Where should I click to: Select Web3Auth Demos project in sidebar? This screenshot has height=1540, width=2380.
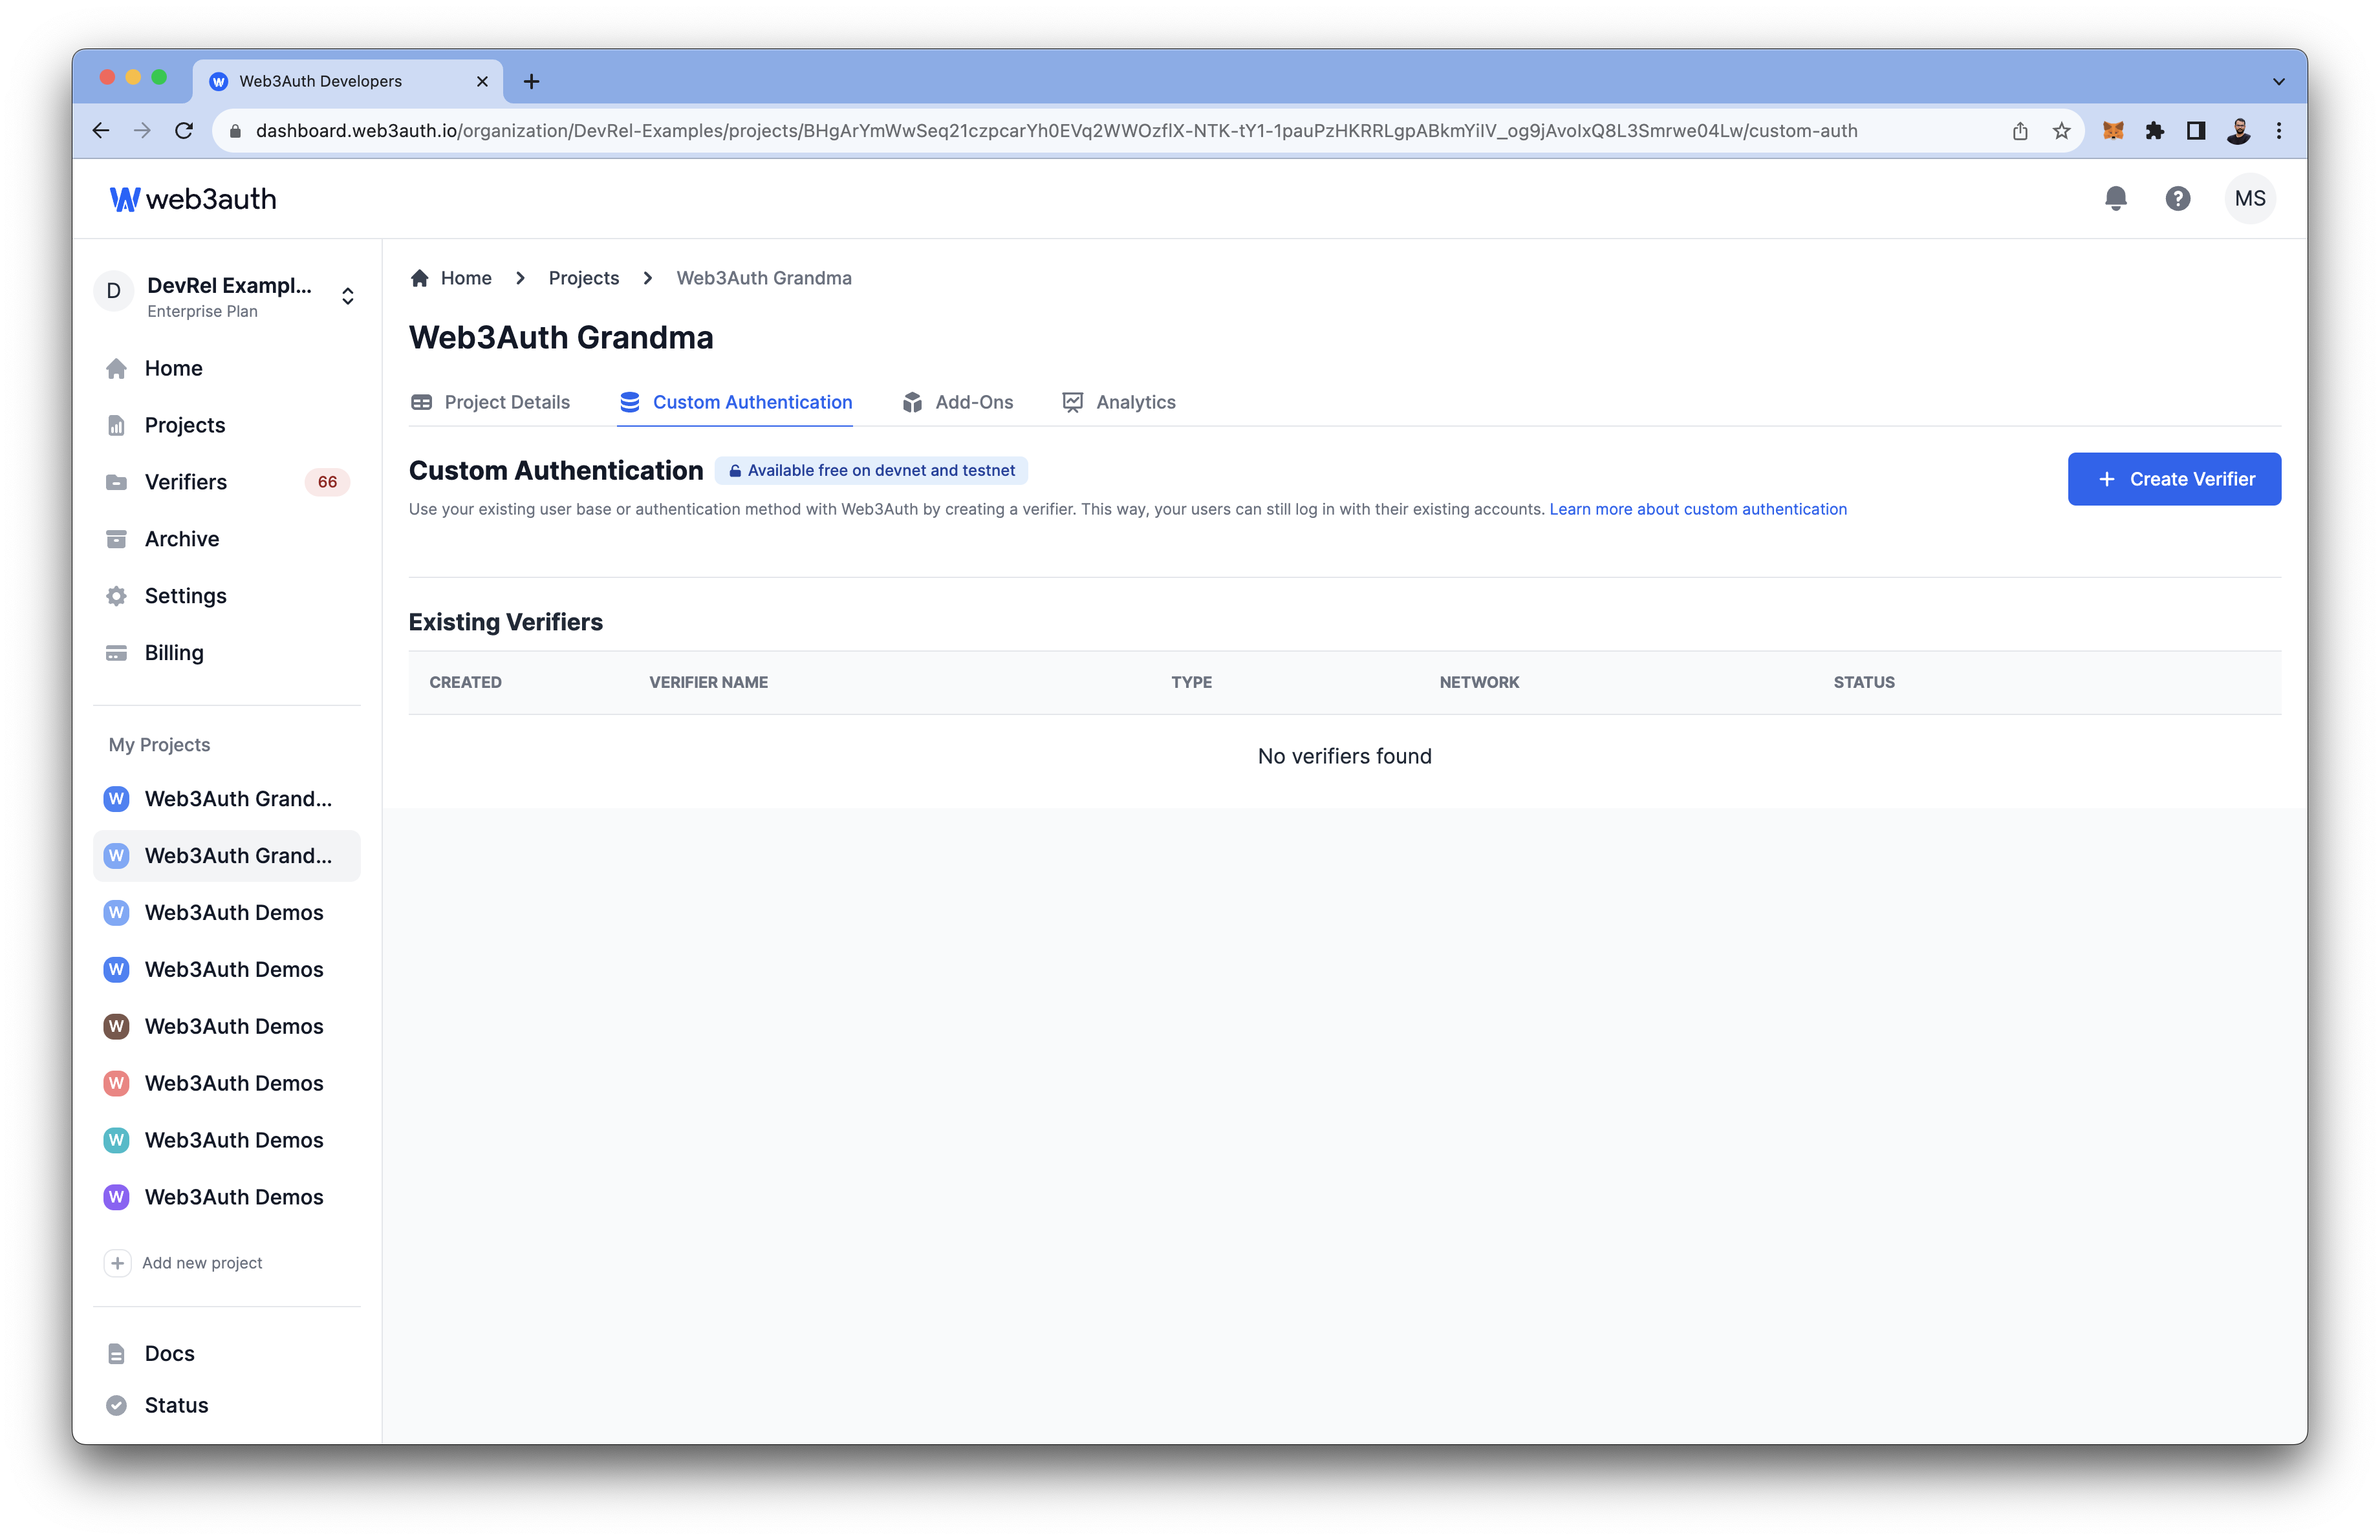click(234, 910)
